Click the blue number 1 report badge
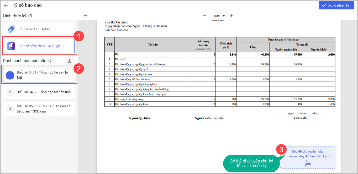Screen dimensions: 358x174 click(x=10, y=75)
